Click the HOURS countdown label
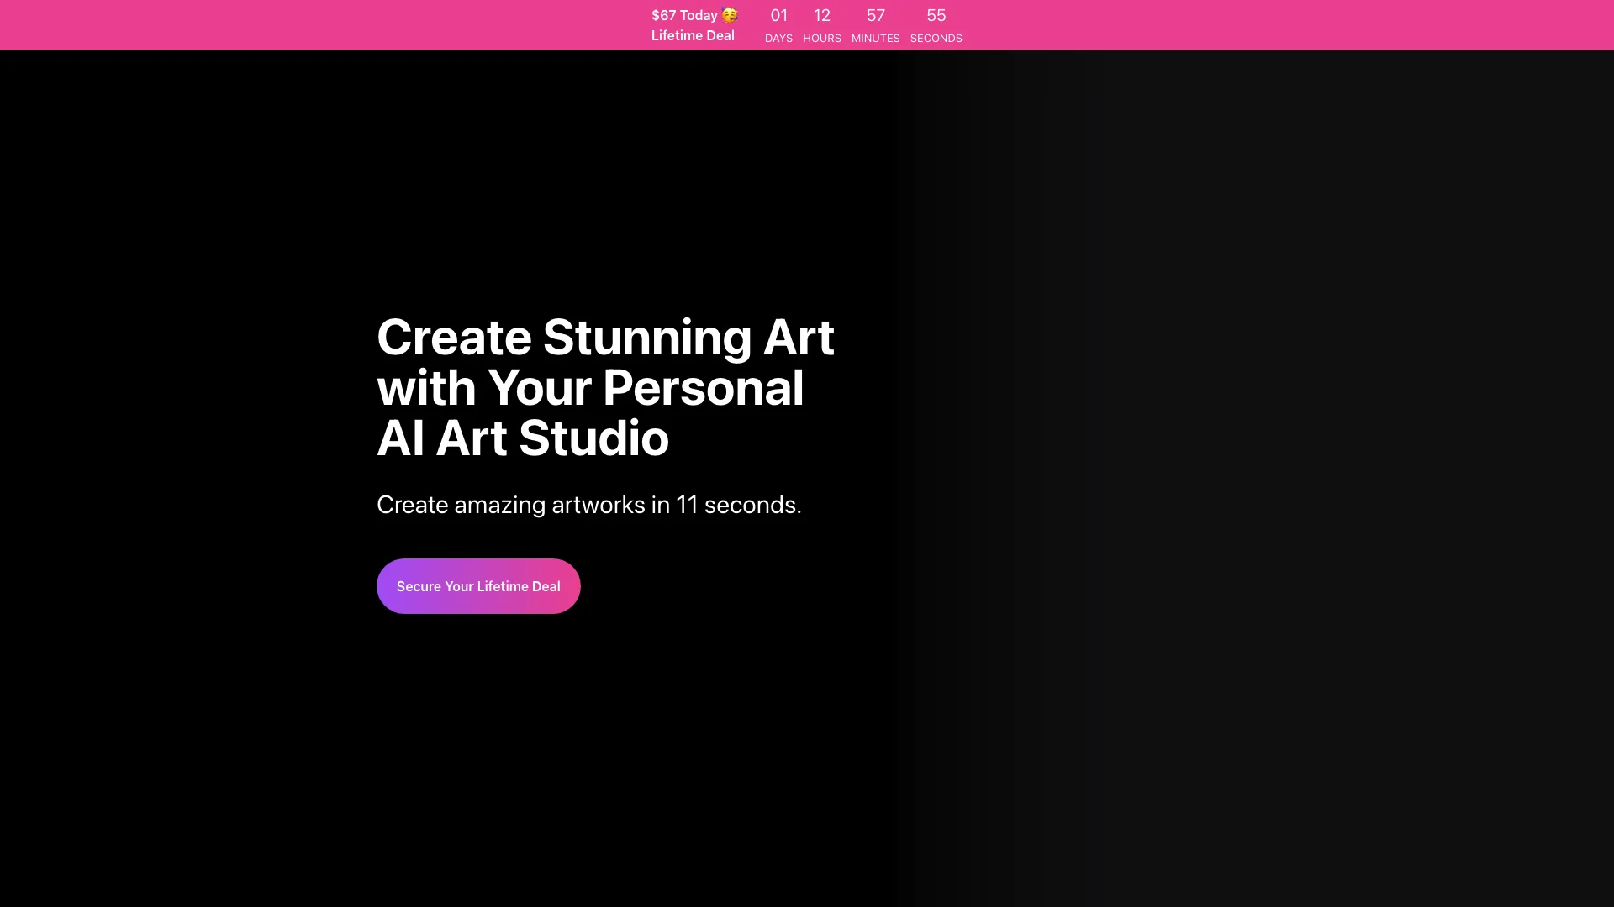 pos(822,39)
